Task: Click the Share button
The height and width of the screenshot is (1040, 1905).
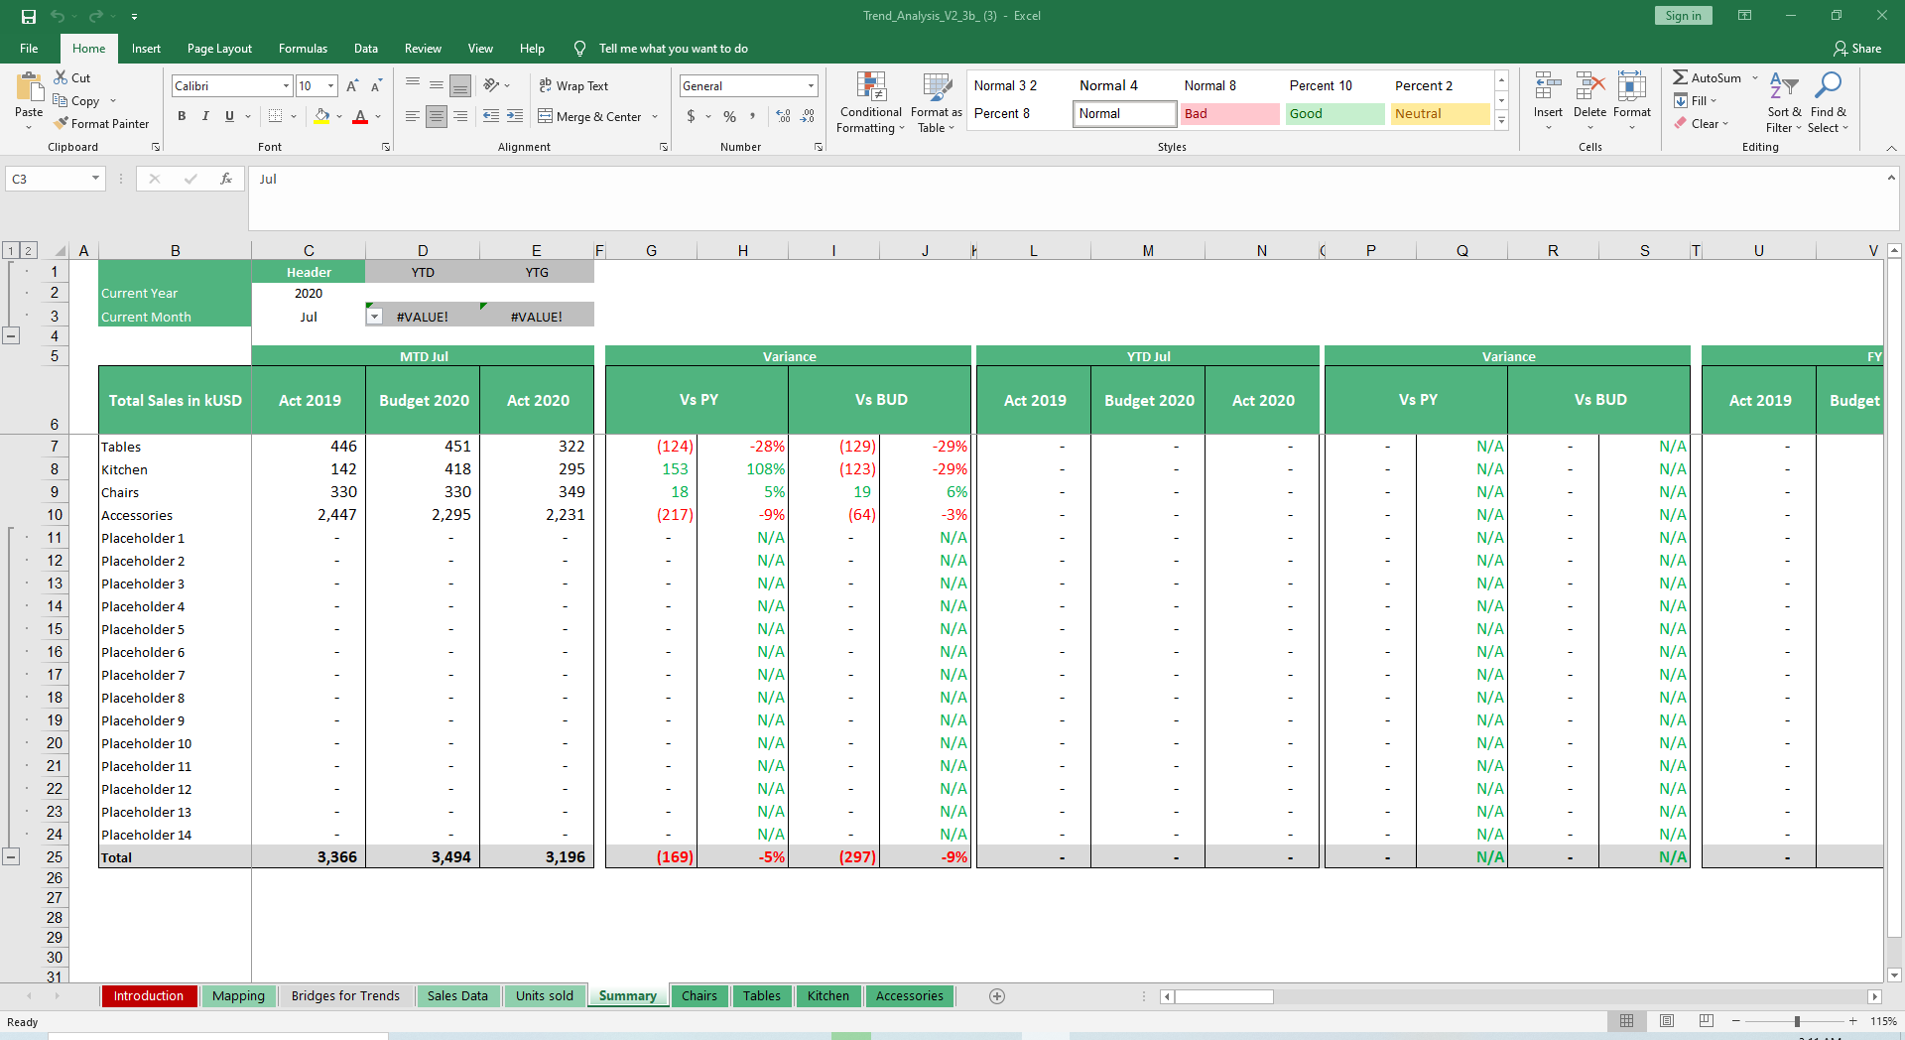Action: 1857,49
